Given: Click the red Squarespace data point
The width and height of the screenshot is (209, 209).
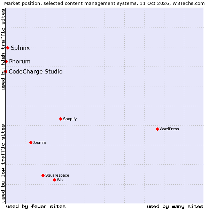Looking at the screenshot, I should (x=43, y=175).
